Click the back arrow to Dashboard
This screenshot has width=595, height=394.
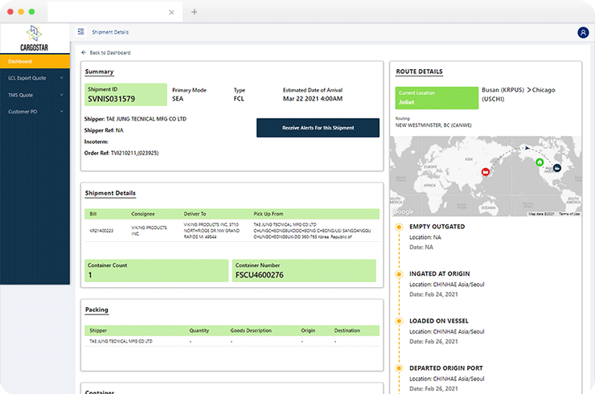(84, 53)
